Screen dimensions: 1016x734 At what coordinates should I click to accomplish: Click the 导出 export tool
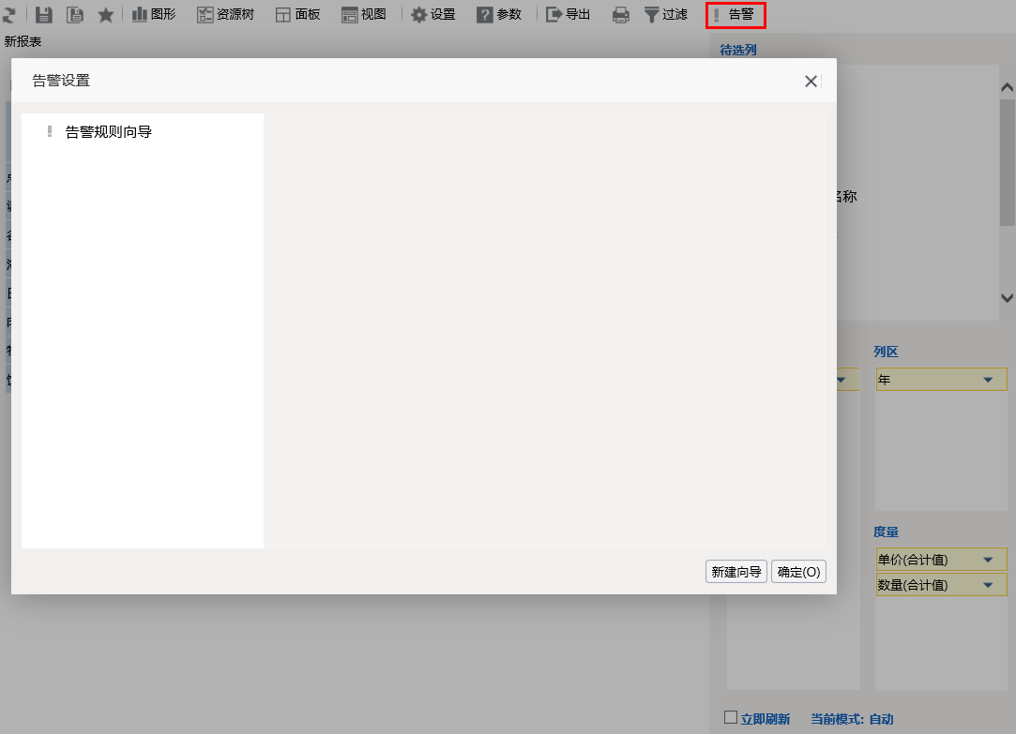pos(569,14)
